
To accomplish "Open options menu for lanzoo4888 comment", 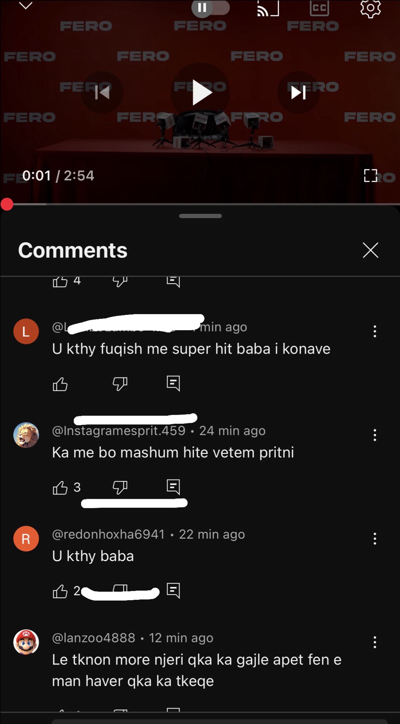I will (x=375, y=642).
